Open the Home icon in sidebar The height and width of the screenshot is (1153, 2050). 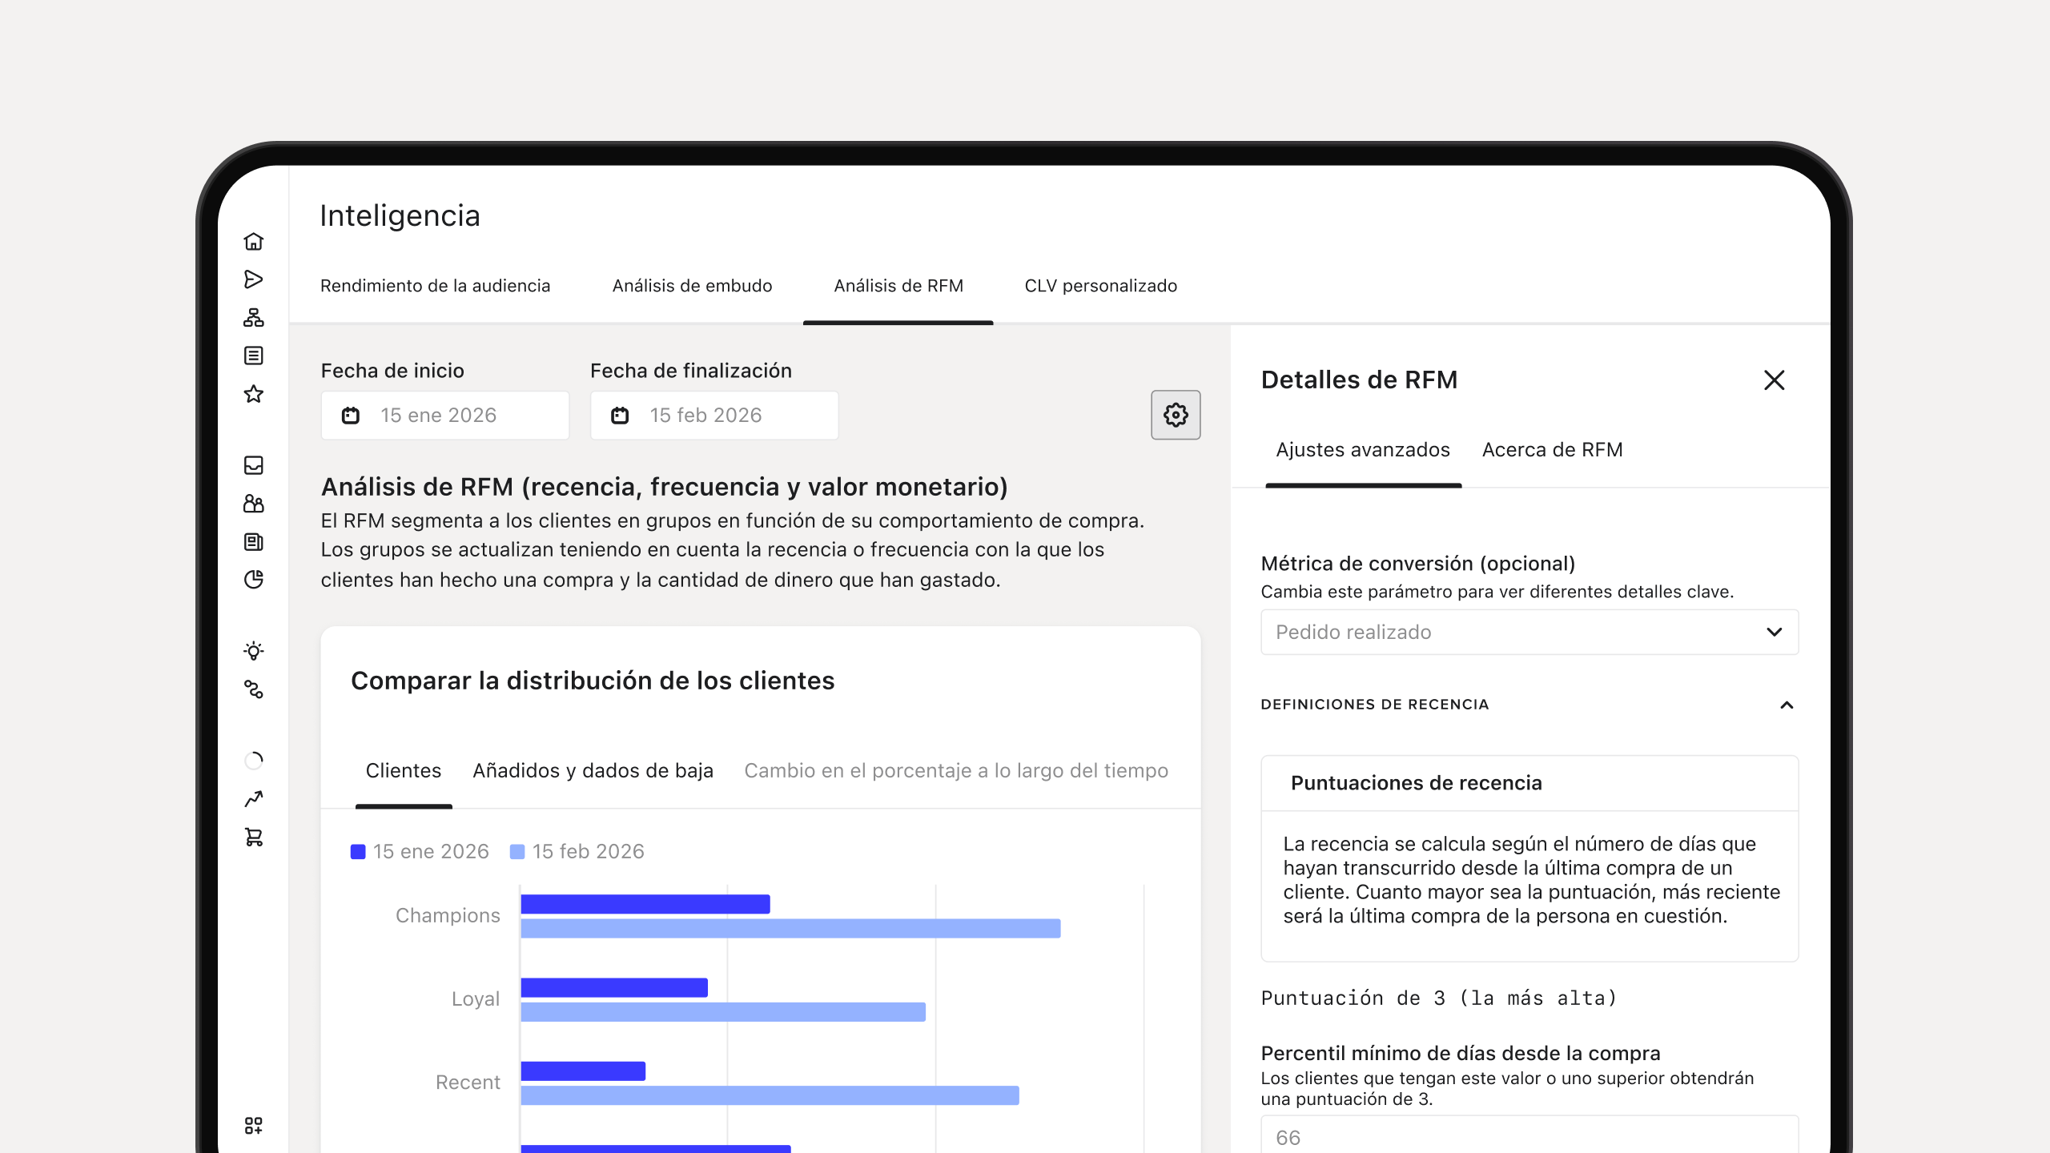coord(254,241)
